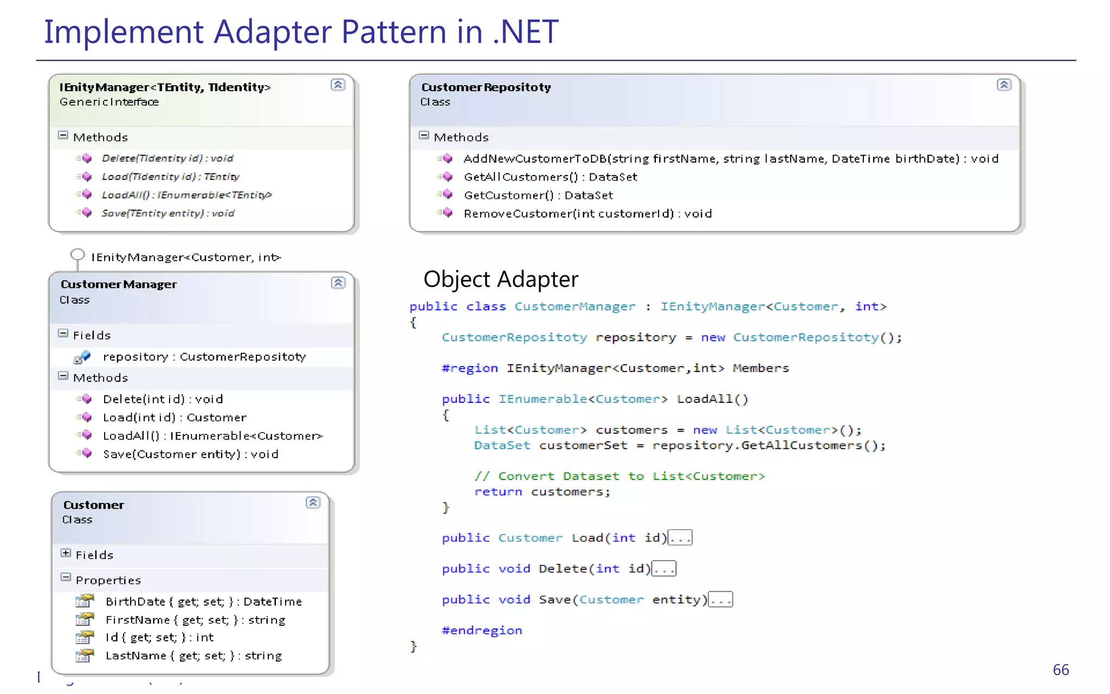Click the BirthDate property icon
Viewport: 1110px width, 694px height.
point(85,601)
